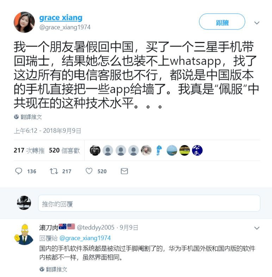This screenshot has height=277, width=272.
Task: Click globe icon beside main tweet's 翻譯推文
Action: click(16, 117)
